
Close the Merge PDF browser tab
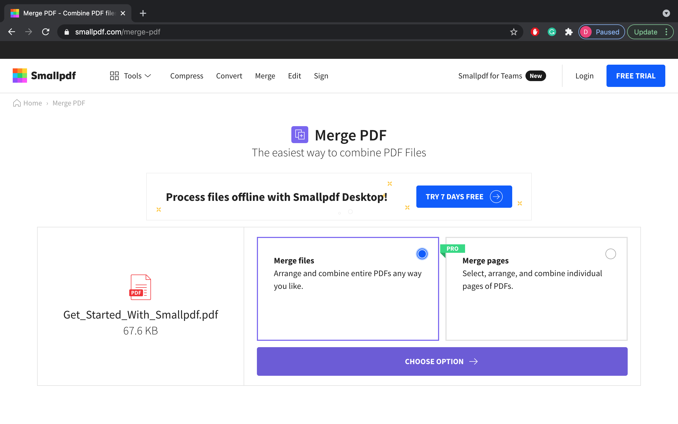(x=123, y=13)
